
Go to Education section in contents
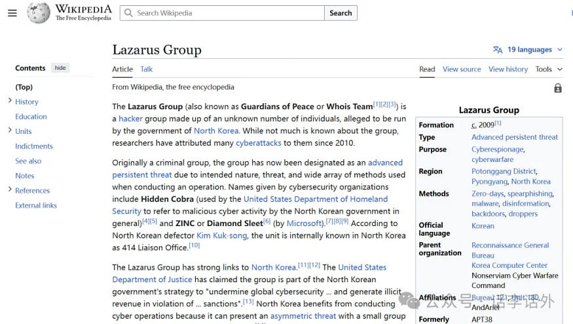31,117
